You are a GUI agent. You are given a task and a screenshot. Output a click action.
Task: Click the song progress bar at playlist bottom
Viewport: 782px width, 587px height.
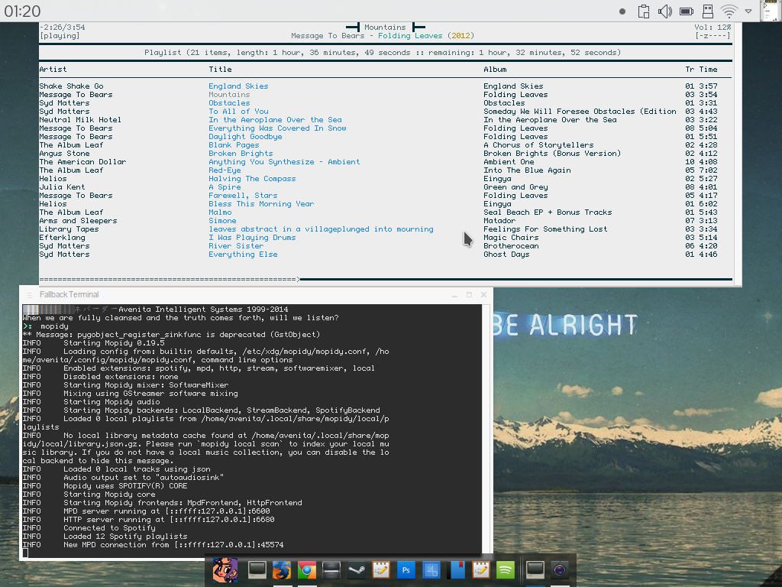[386, 279]
